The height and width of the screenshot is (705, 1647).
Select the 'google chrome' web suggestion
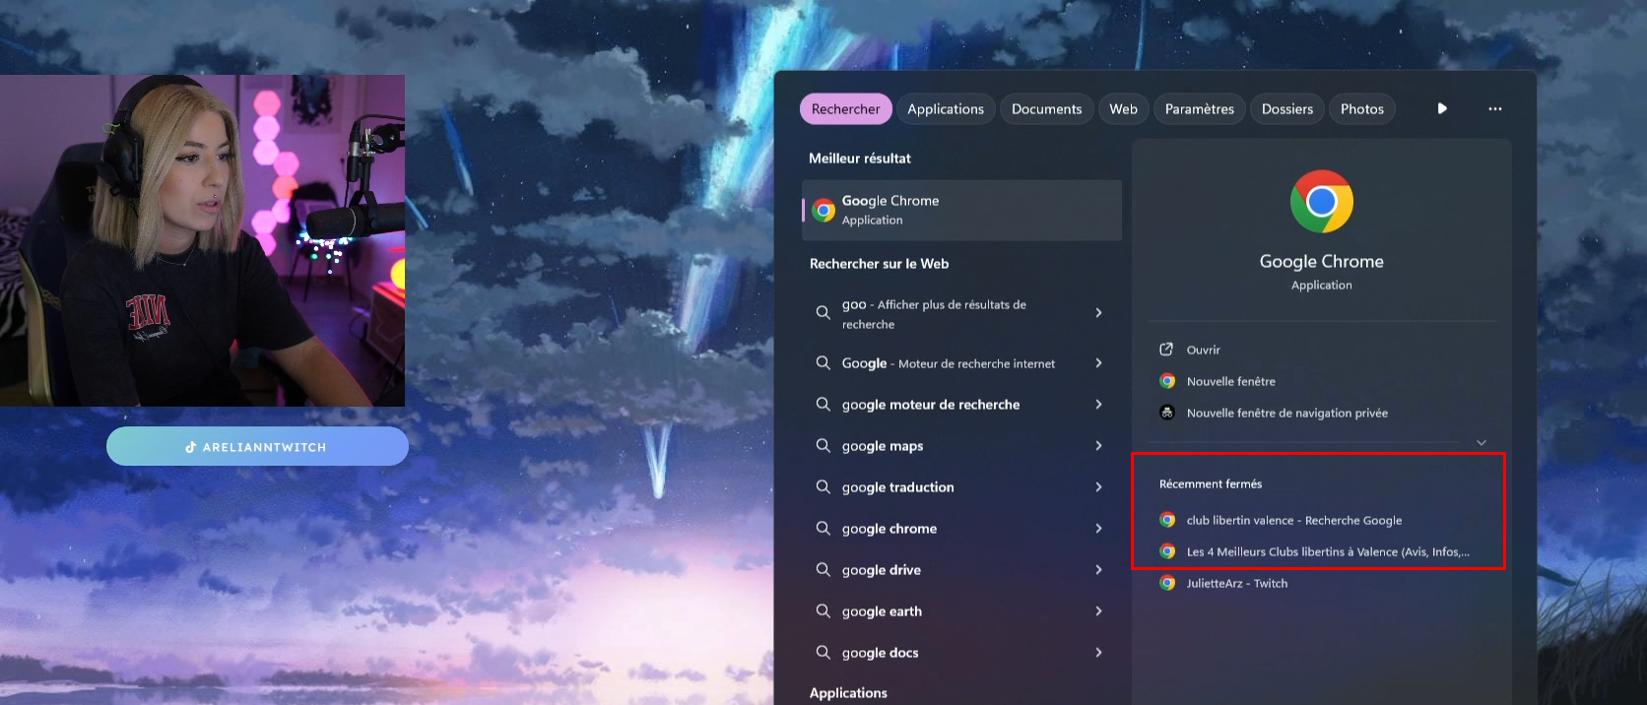[961, 529]
